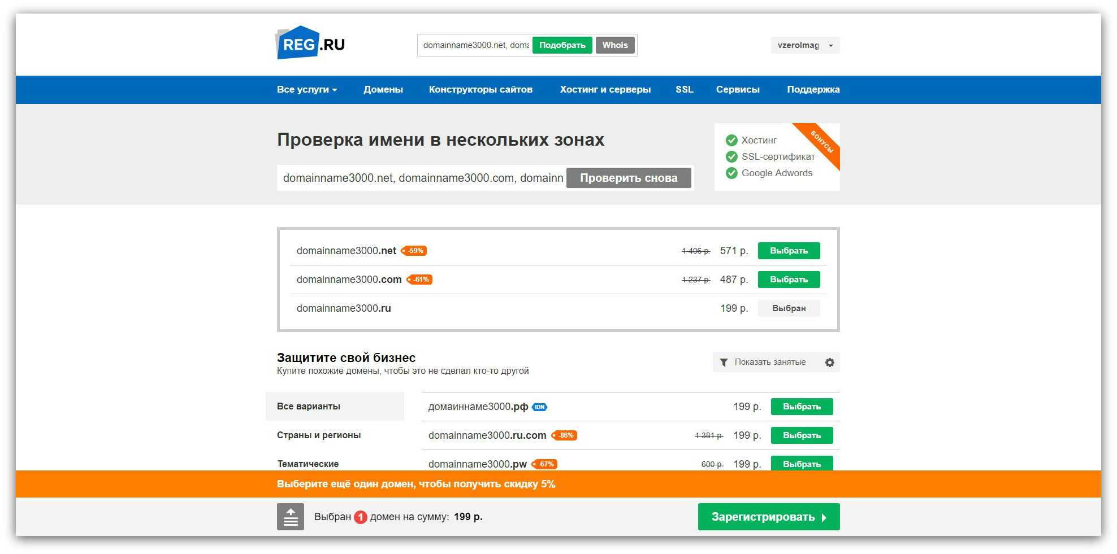Open the vzerolmag account dropdown
Screen dimensions: 1117x554
[805, 45]
